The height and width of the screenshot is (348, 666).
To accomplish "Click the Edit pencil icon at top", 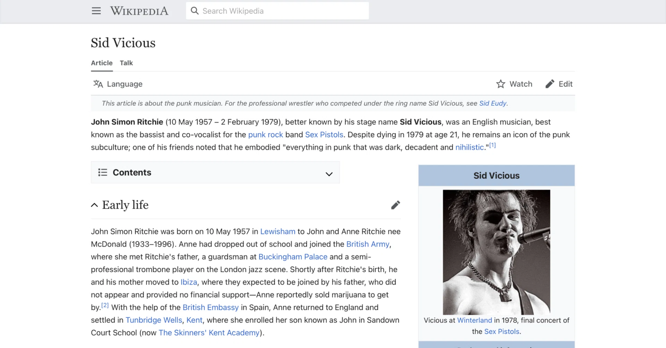I will [x=550, y=84].
